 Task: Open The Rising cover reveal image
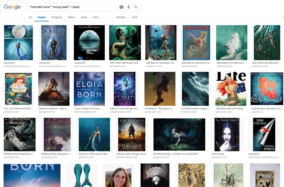(x=264, y=134)
